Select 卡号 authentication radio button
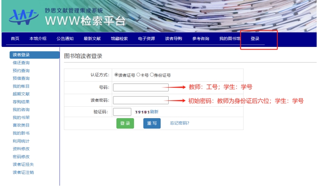The width and height of the screenshot is (317, 186). pyautogui.click(x=138, y=75)
